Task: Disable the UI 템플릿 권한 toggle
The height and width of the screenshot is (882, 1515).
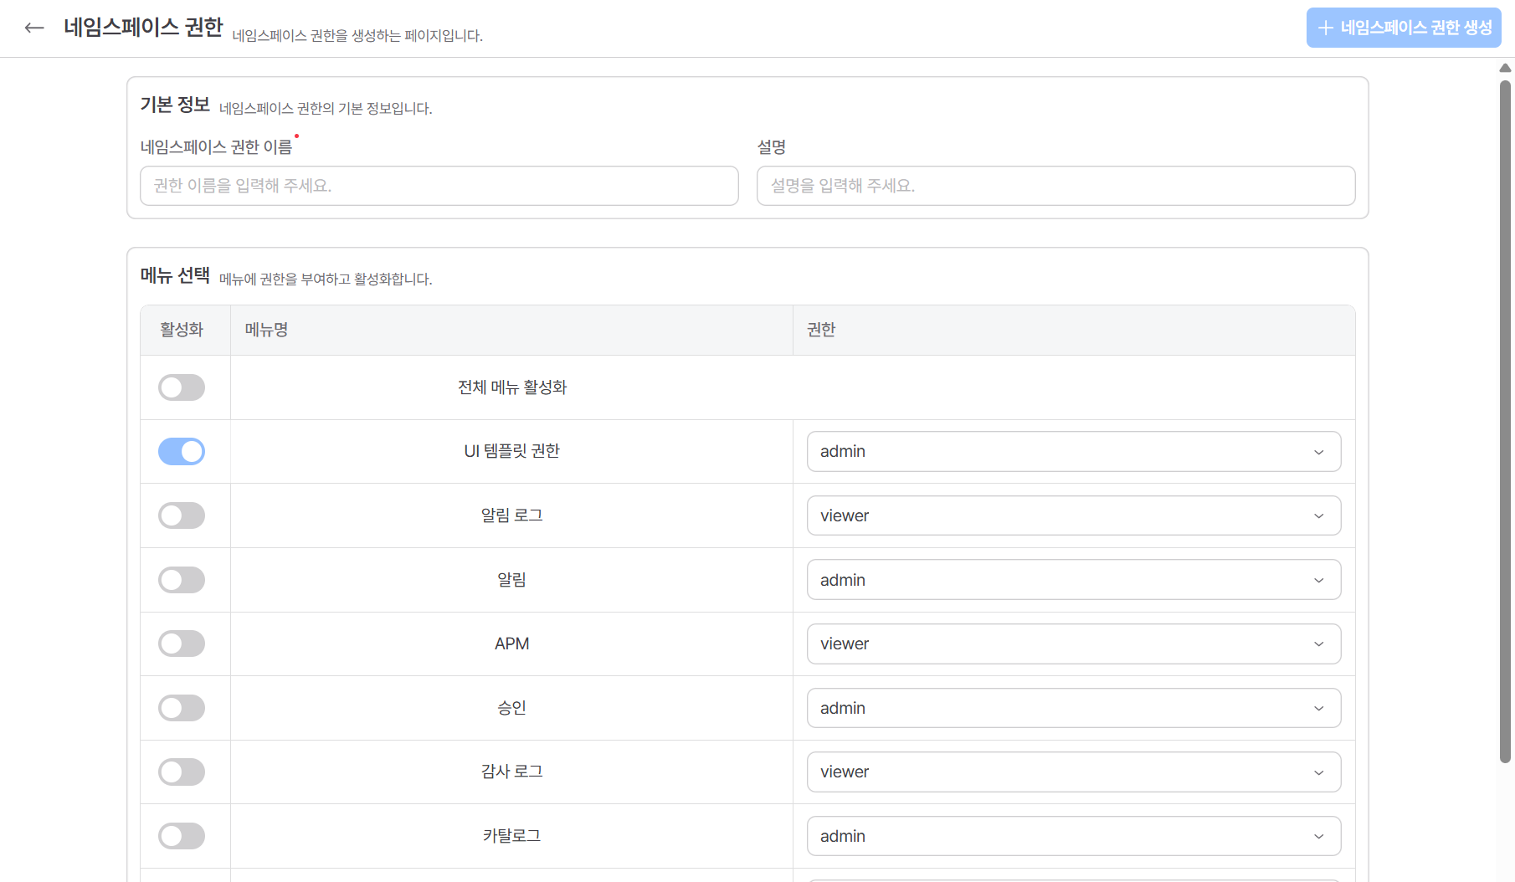Action: 182,452
